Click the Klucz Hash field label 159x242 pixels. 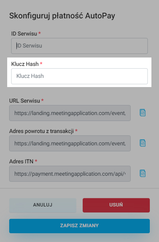(x=25, y=64)
